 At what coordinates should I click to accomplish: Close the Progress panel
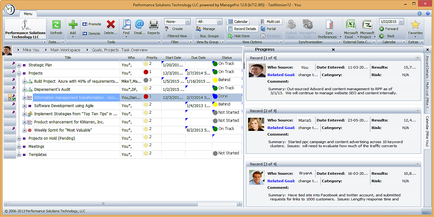pos(333,49)
